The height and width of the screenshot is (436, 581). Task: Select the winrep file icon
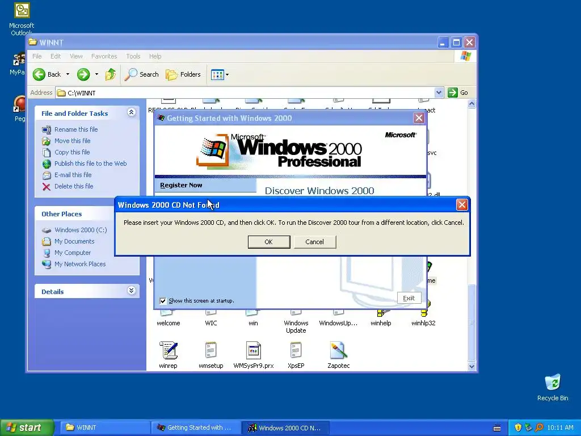[169, 350]
